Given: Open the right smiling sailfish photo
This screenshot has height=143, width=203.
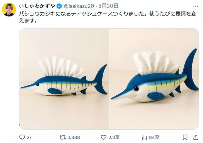Looking at the screenshot, I should 154,79.
